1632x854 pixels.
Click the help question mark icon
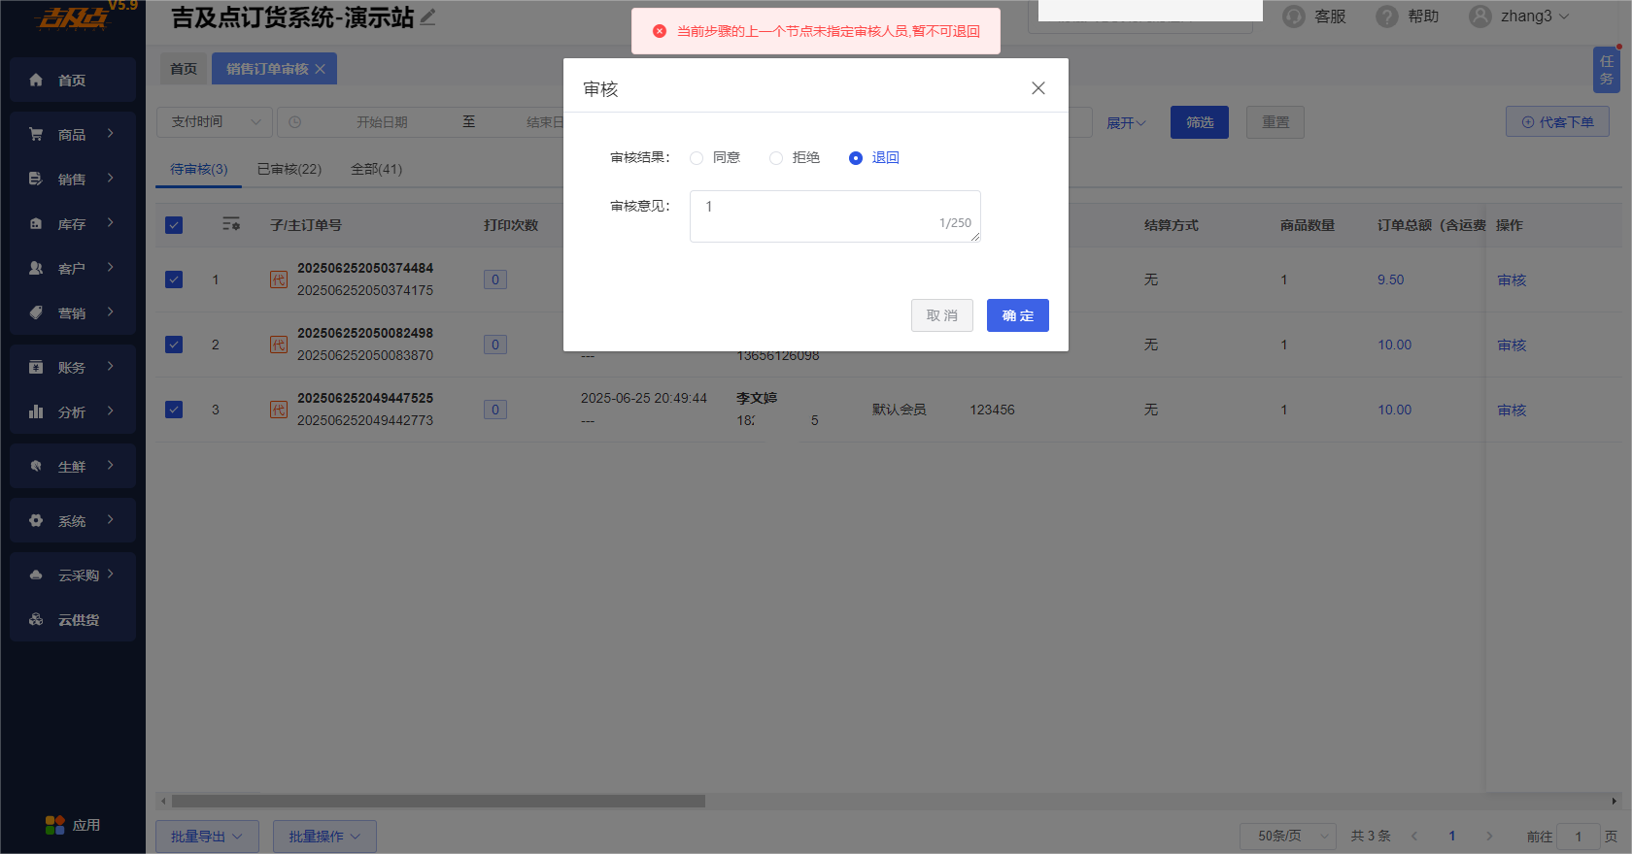(x=1387, y=16)
